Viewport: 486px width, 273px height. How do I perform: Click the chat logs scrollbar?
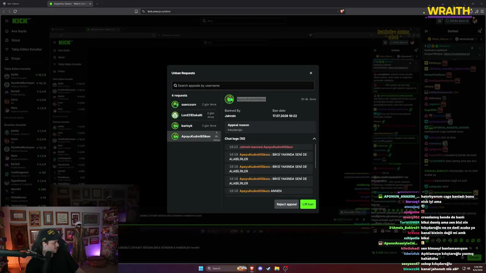coord(315,156)
